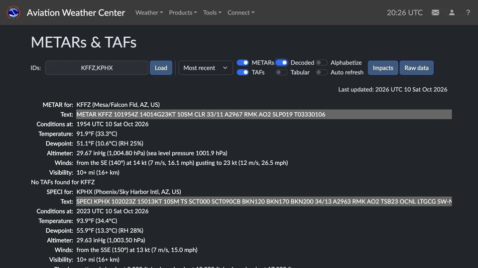Screen dimensions: 478x268
Task: Click the Load button
Action: coord(161,68)
